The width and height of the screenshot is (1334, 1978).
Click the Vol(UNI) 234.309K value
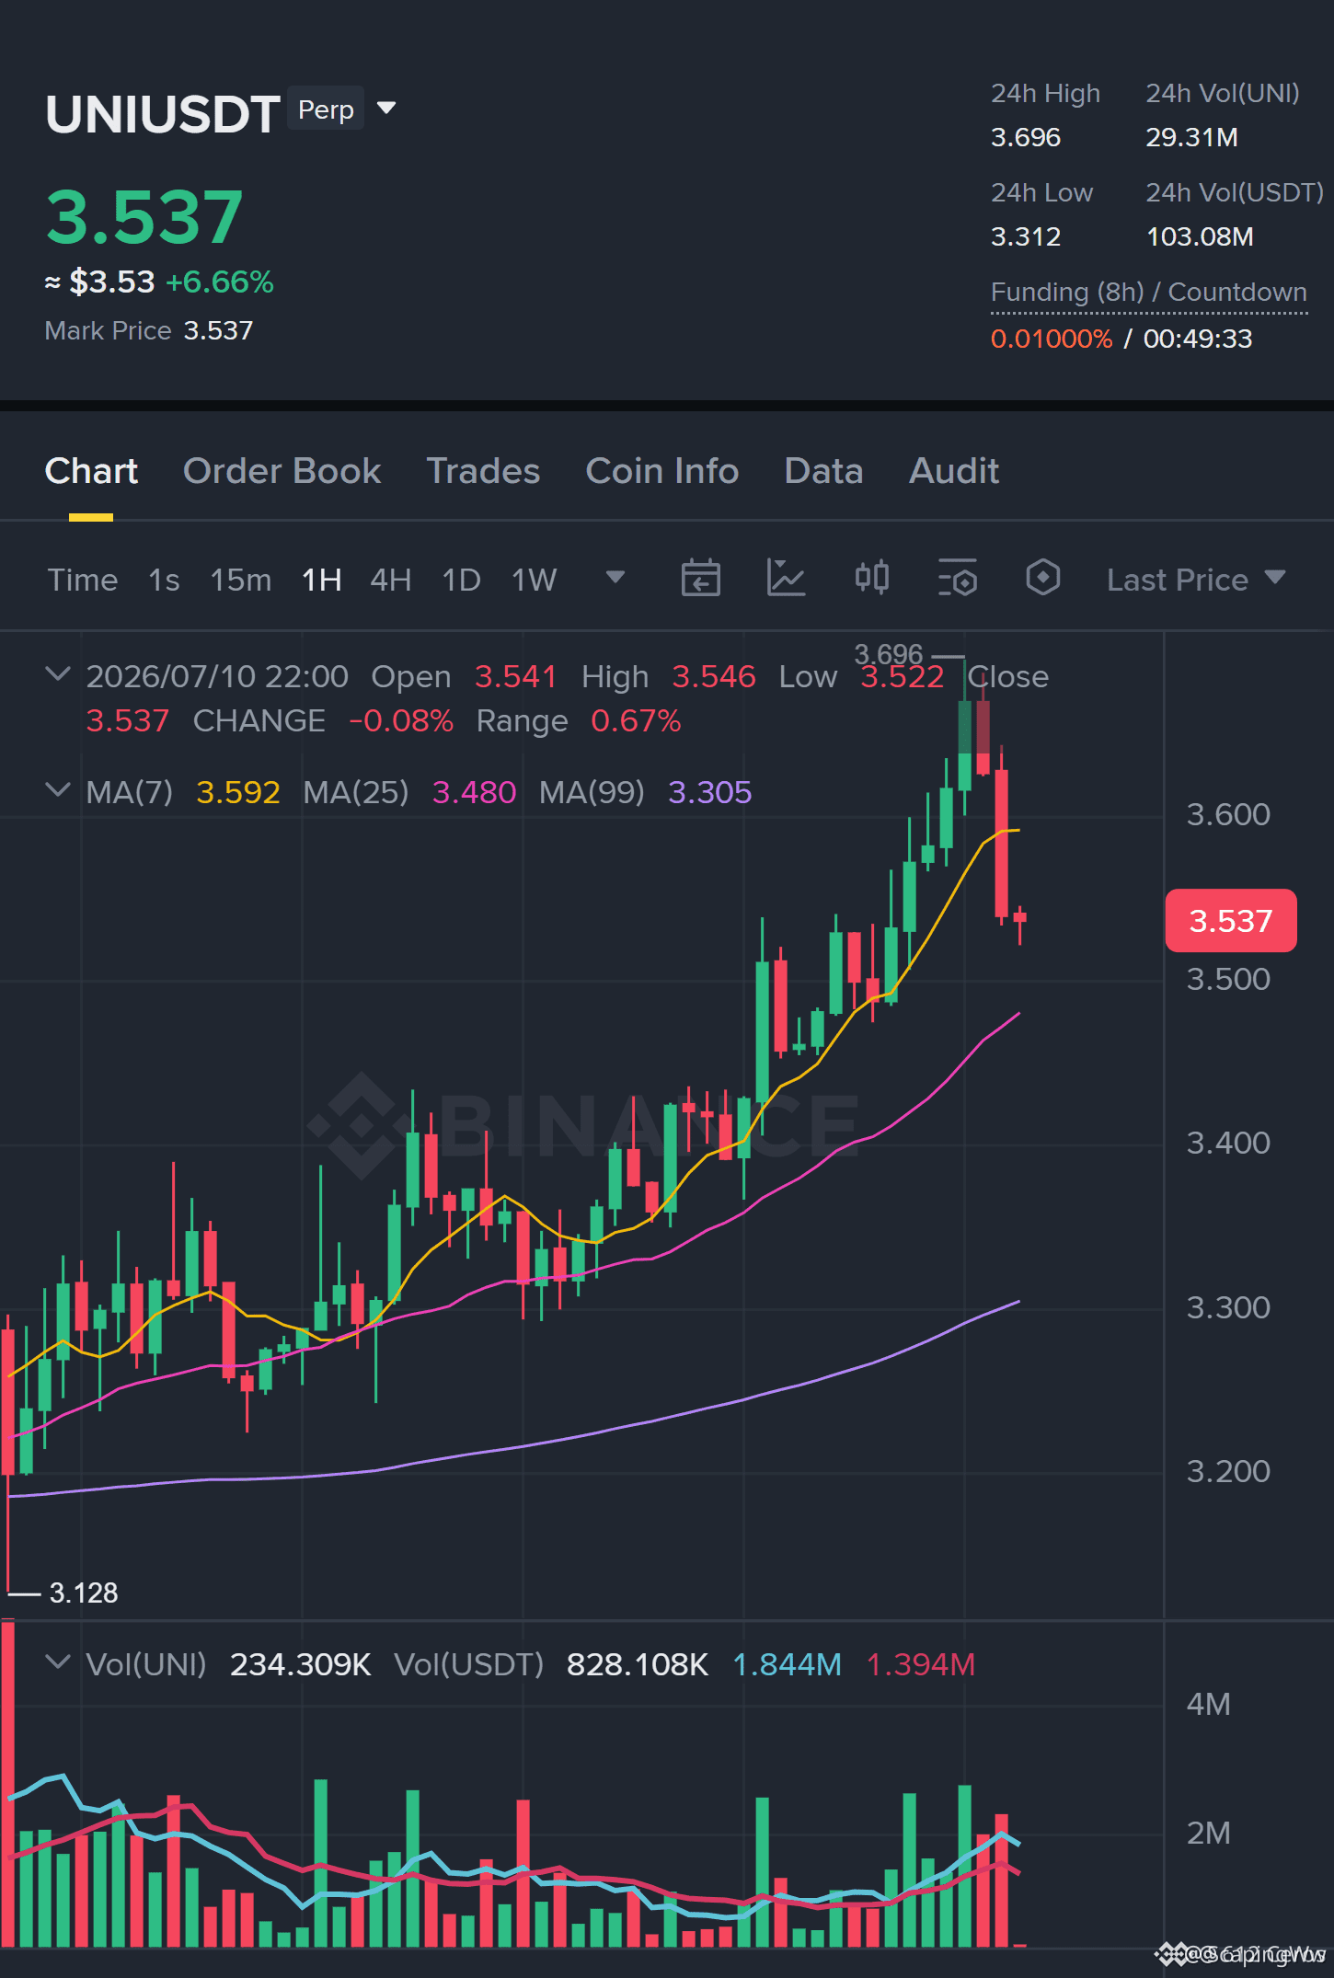click(x=300, y=1664)
